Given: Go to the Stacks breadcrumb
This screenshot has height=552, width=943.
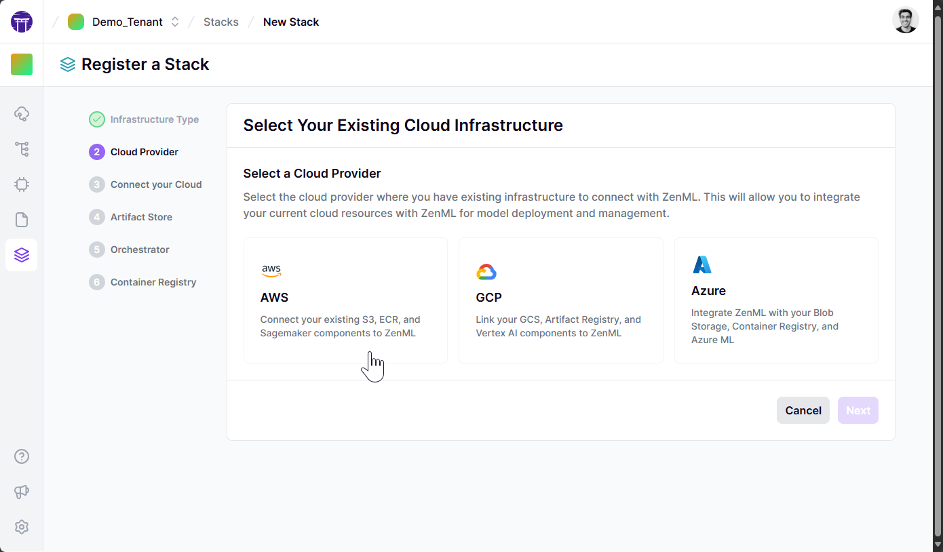Looking at the screenshot, I should (x=220, y=21).
